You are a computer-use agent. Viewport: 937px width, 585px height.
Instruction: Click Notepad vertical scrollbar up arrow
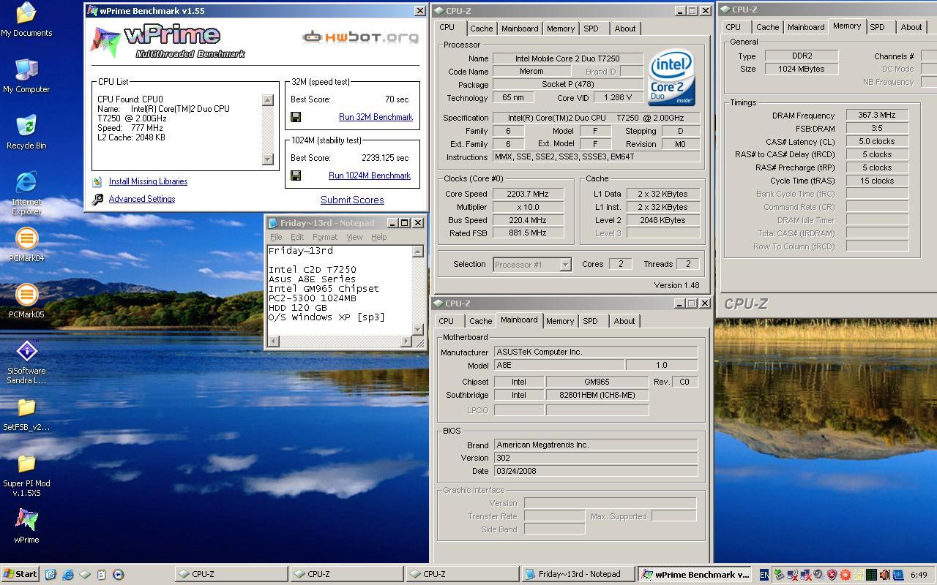coord(418,252)
